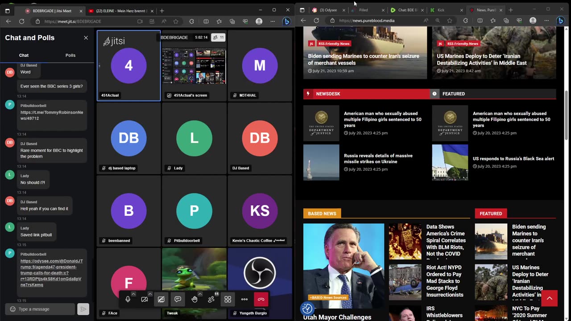This screenshot has width=571, height=321.
Task: Switch to the Kick tab
Action: pyautogui.click(x=441, y=10)
